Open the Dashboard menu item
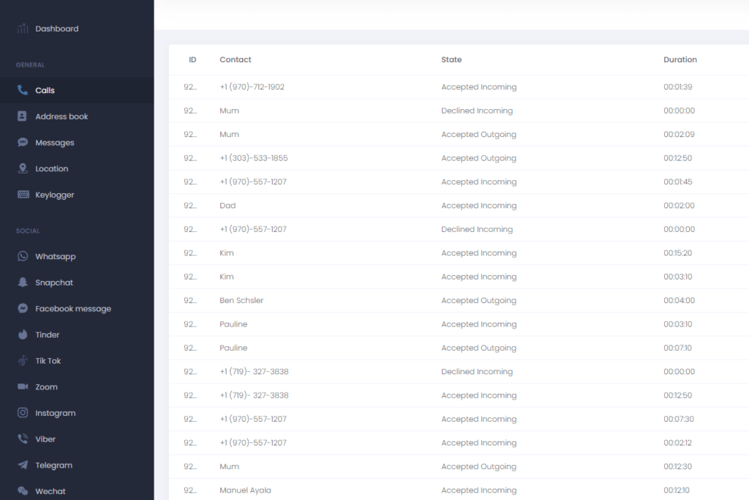The height and width of the screenshot is (500, 749). tap(57, 29)
